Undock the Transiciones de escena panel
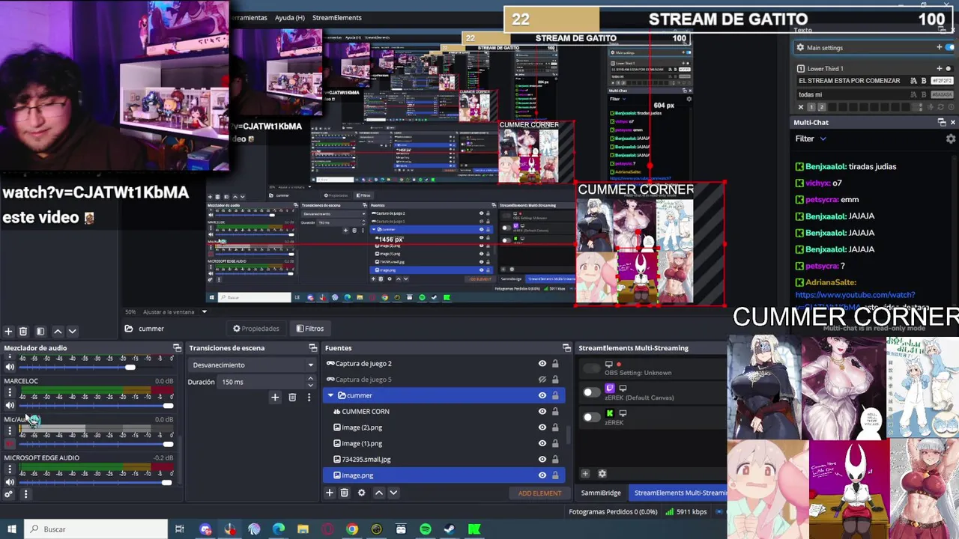Image resolution: width=959 pixels, height=539 pixels. 312,347
